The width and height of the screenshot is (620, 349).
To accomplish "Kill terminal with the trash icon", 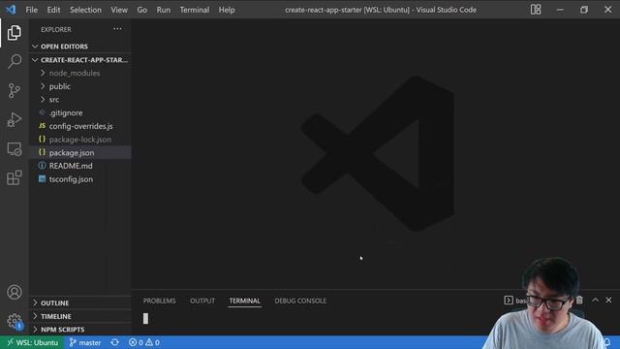I will point(579,301).
